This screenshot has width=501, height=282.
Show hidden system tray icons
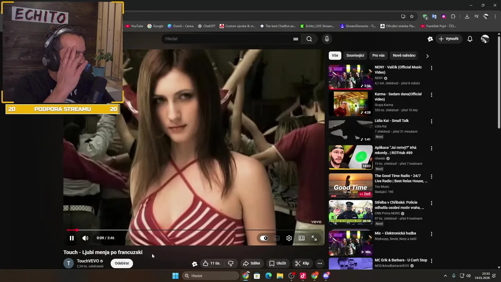(x=445, y=276)
